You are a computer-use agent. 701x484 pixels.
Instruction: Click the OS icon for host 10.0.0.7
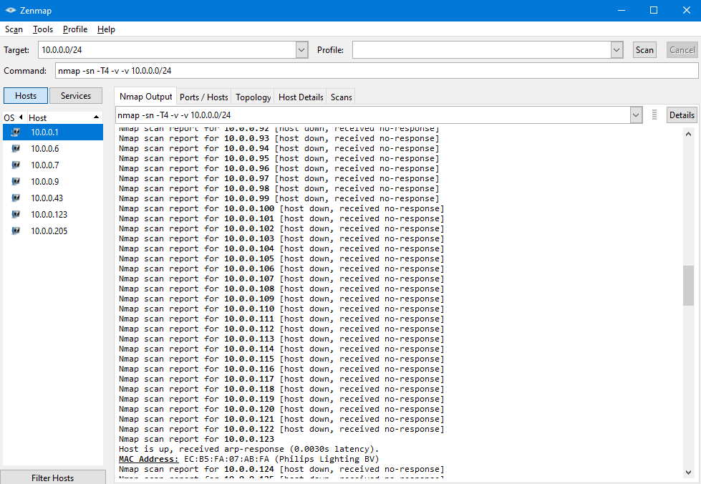click(16, 165)
